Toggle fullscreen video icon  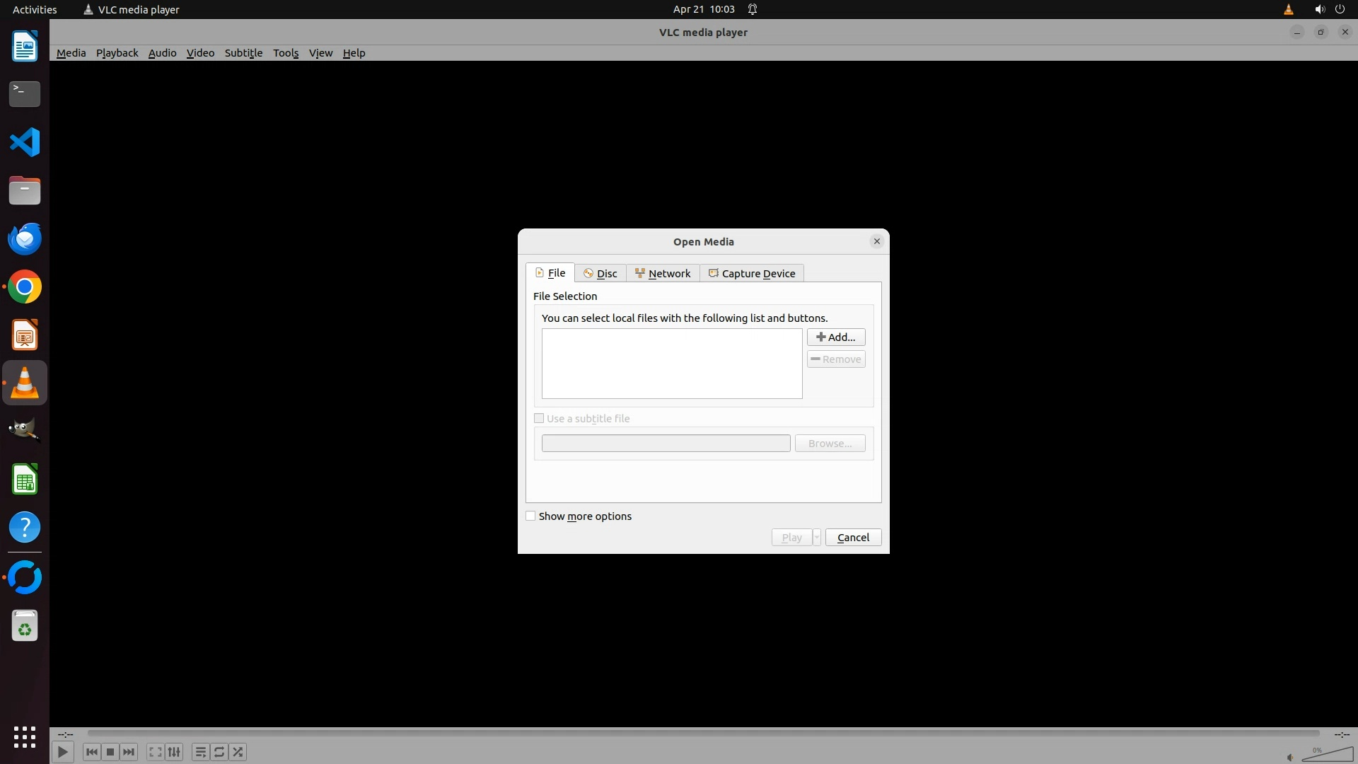155,752
